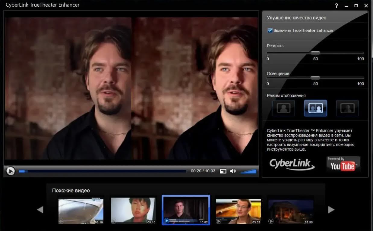The width and height of the screenshot is (373, 231).
Task: Play the 03:02 related video thumbnail
Action: coord(238,210)
